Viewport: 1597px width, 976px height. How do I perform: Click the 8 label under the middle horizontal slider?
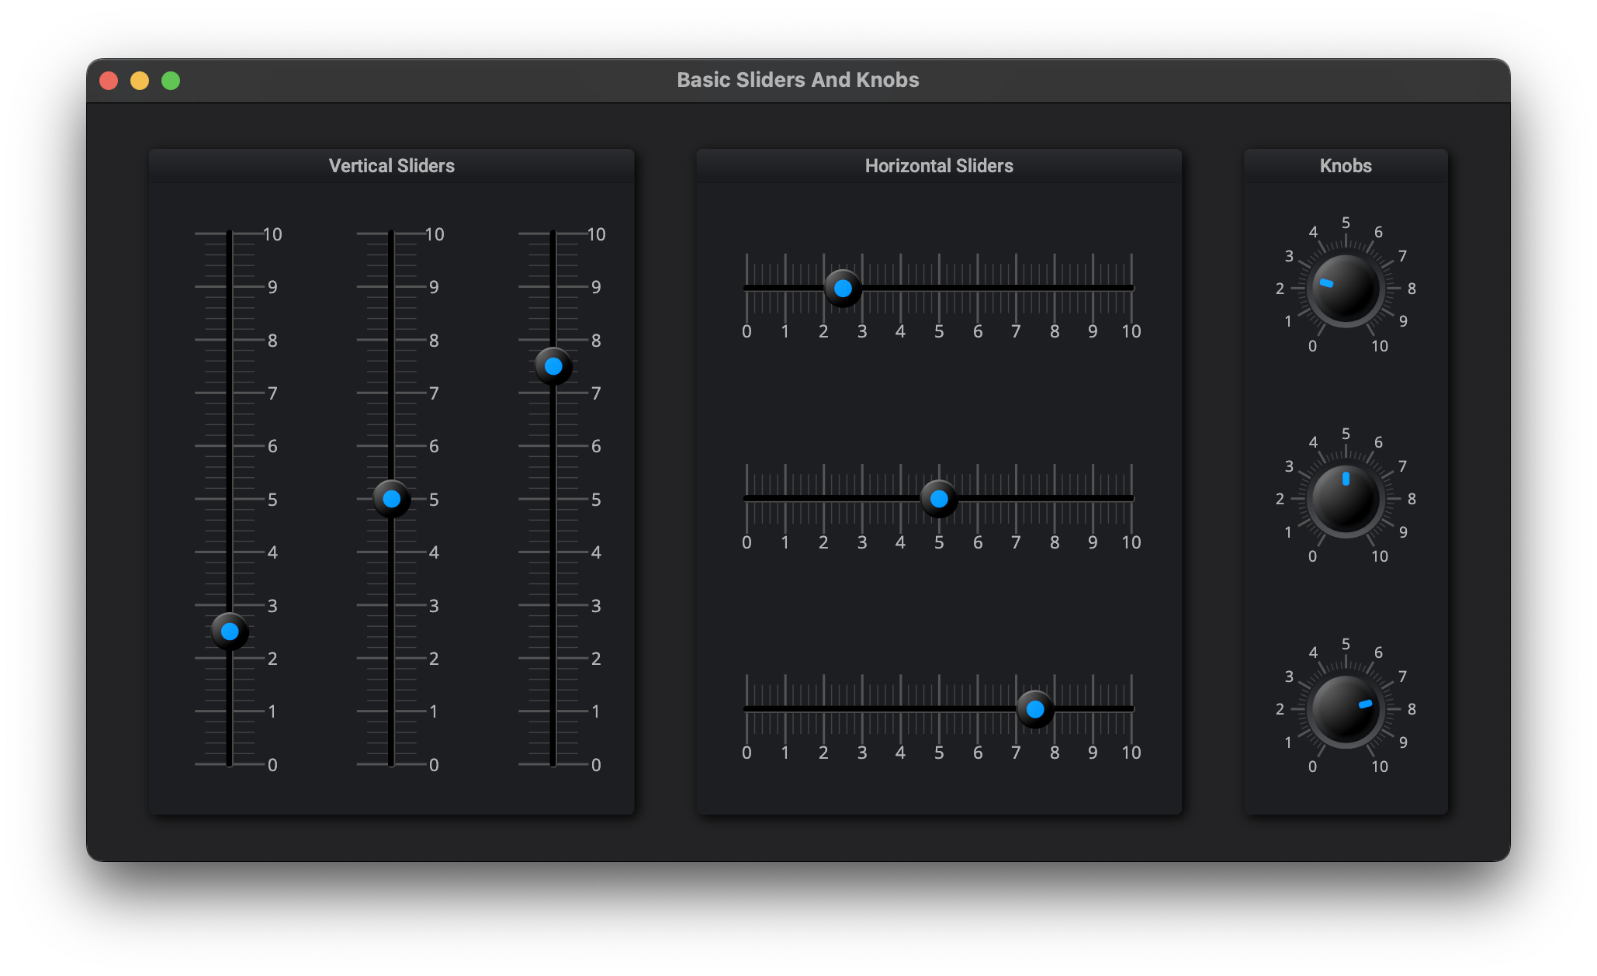[x=1055, y=543]
